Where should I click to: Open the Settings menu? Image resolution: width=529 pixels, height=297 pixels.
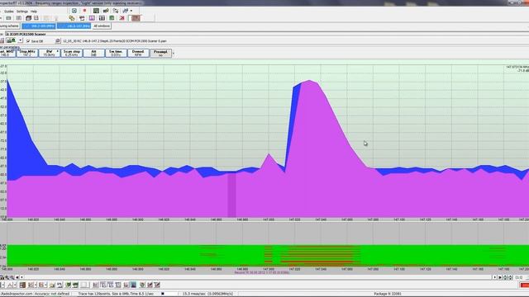click(x=22, y=11)
